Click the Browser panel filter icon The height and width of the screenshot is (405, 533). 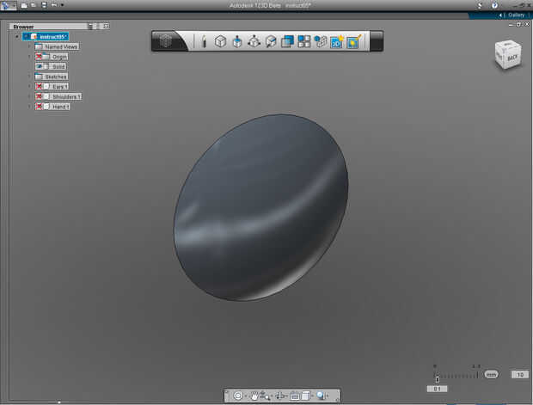(x=90, y=26)
